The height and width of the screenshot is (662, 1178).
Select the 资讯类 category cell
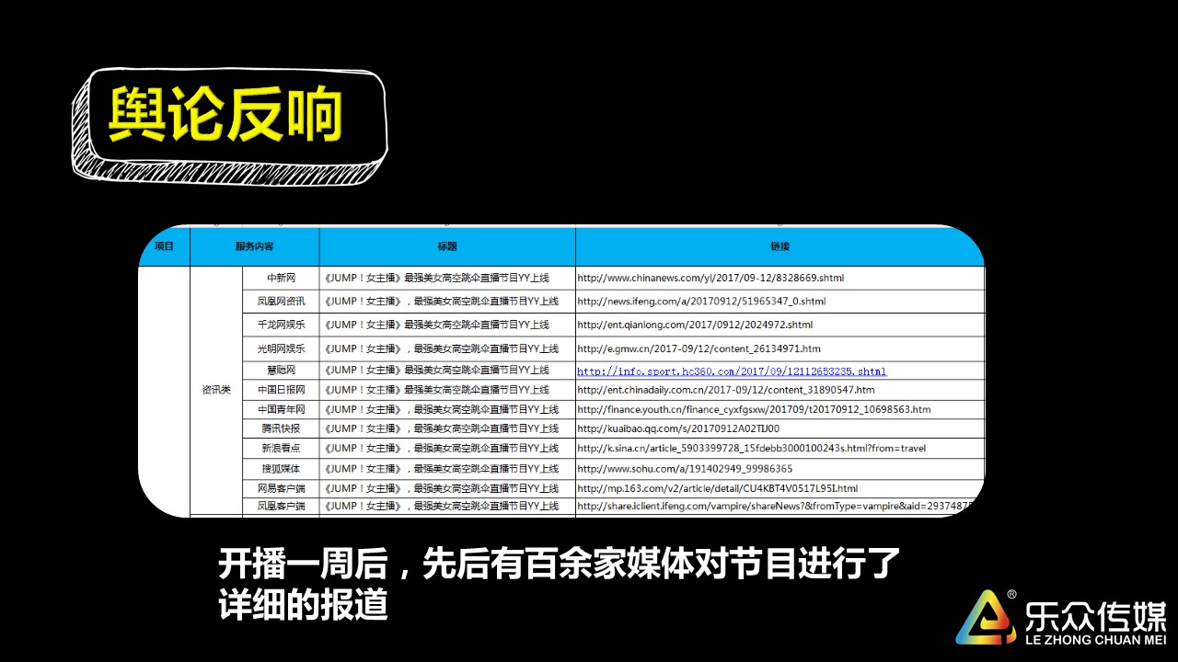click(216, 390)
